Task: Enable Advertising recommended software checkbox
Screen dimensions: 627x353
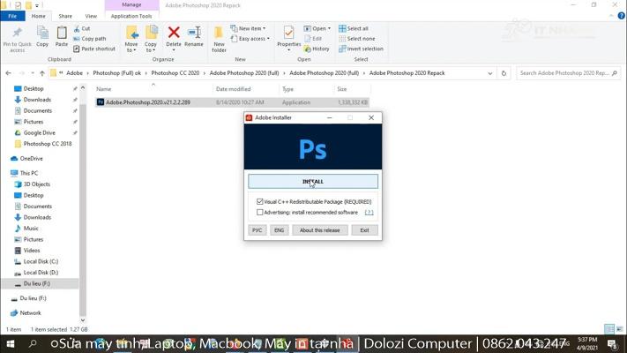Action: coord(260,212)
